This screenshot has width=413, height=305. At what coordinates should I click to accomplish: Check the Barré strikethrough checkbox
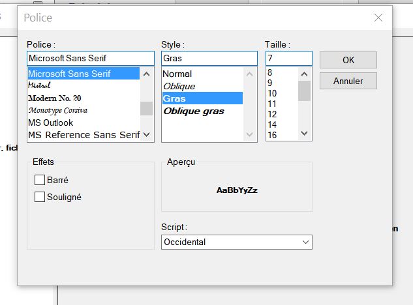click(40, 180)
